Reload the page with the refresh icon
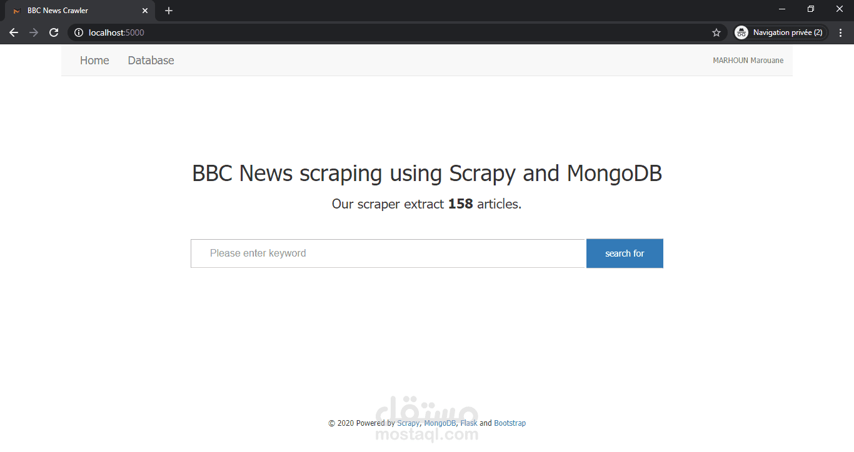This screenshot has width=854, height=452. 54,32
